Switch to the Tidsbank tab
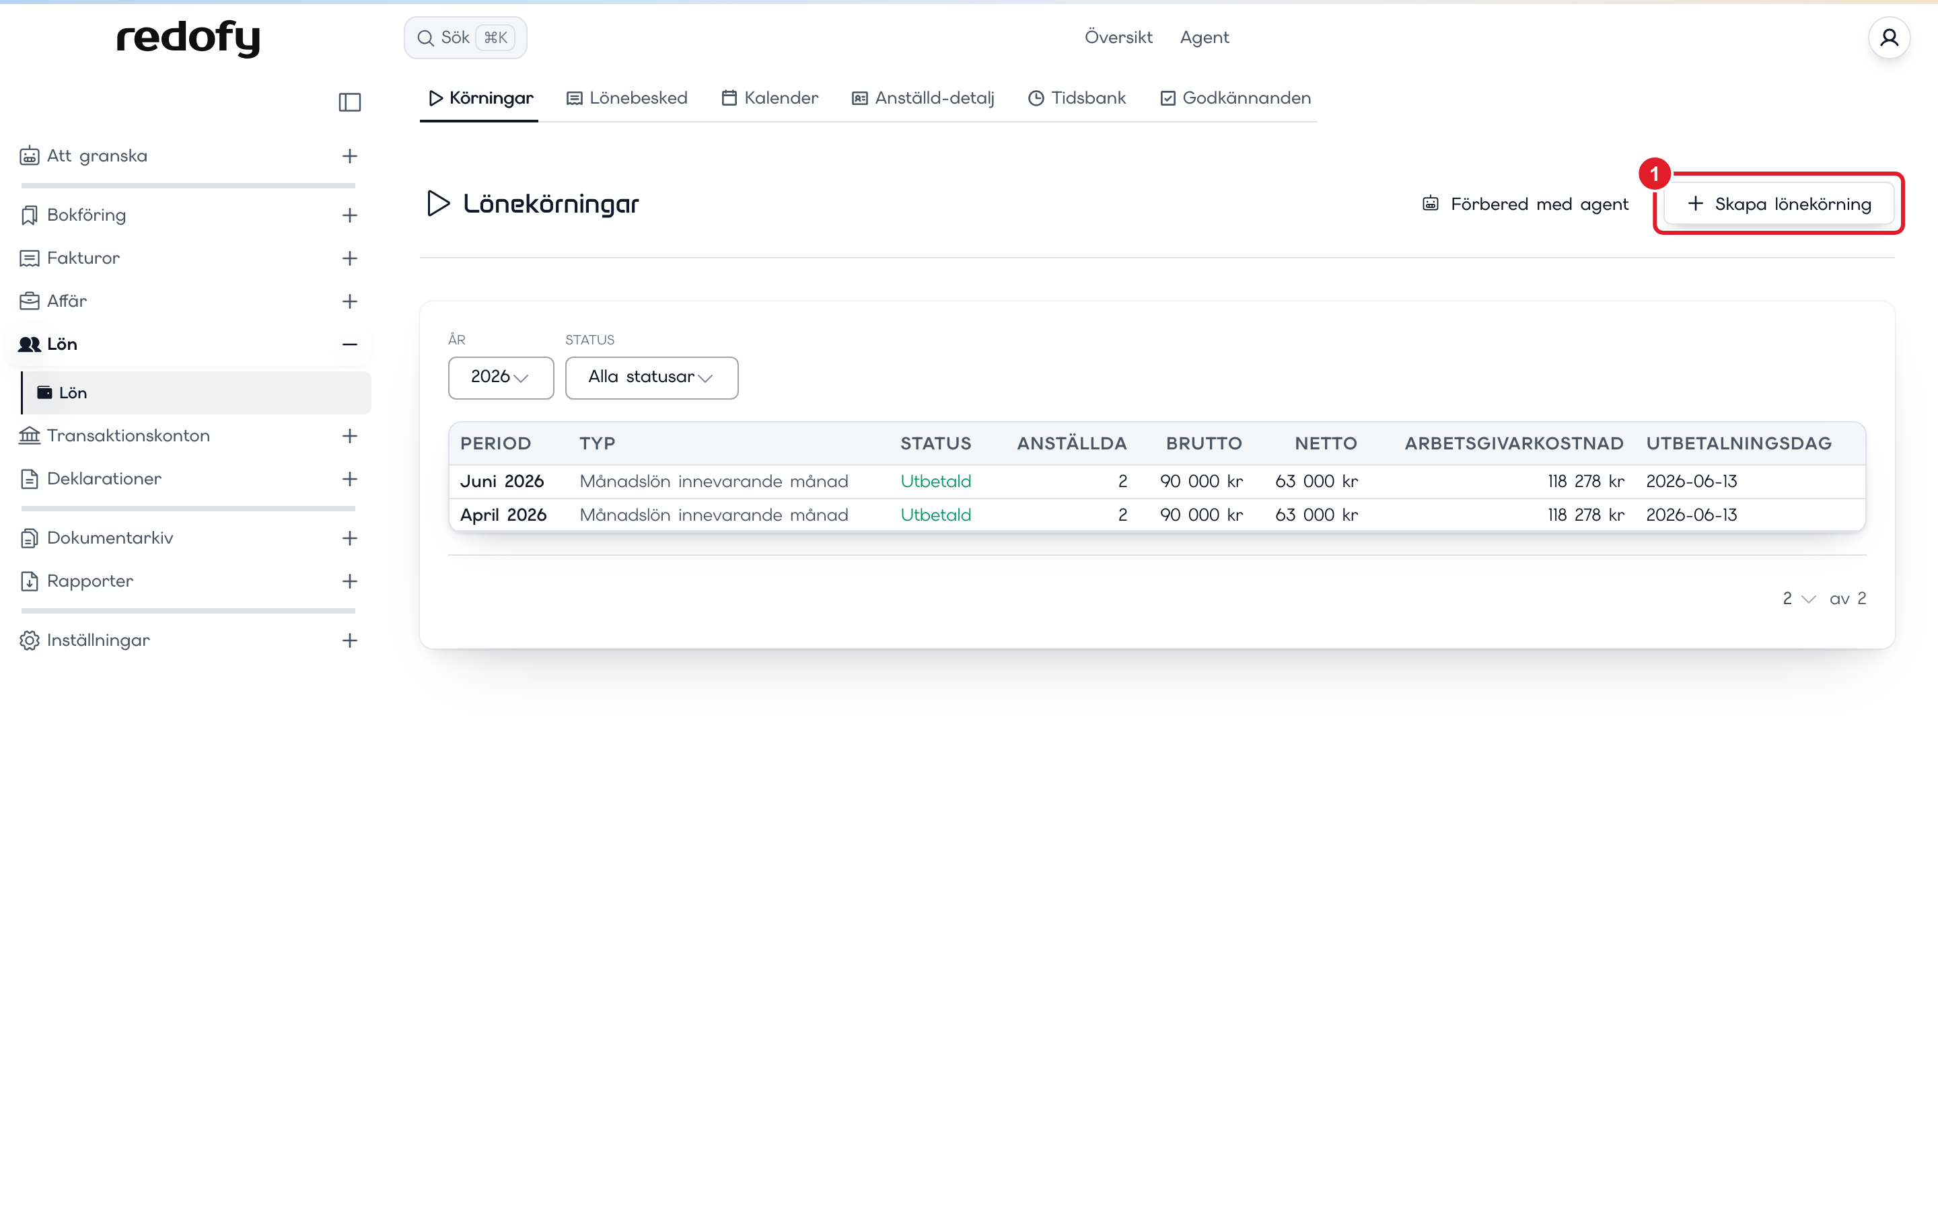This screenshot has width=1938, height=1211. coord(1077,98)
